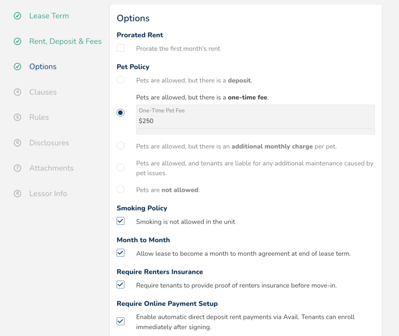Select the completed Options step icon
399x336 pixels.
(x=18, y=67)
